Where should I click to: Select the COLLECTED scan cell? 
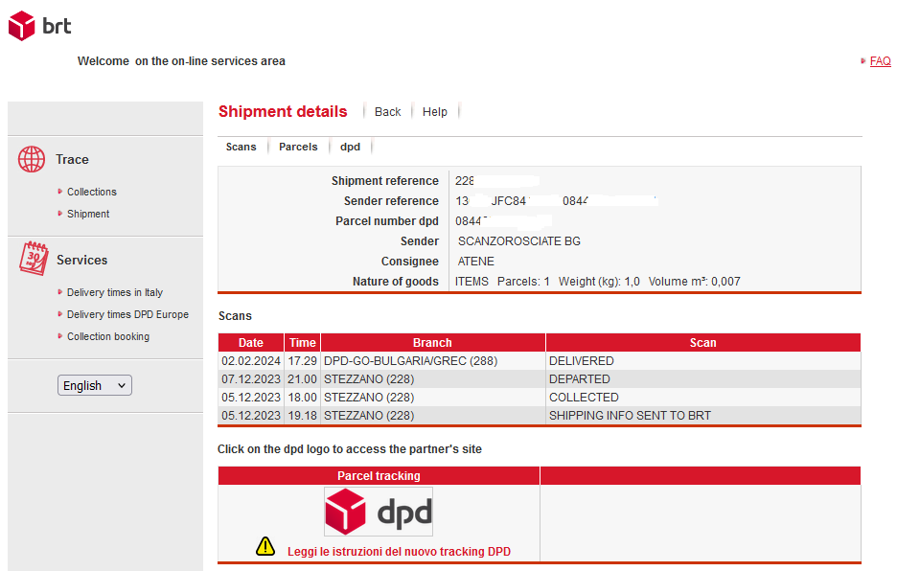(703, 398)
